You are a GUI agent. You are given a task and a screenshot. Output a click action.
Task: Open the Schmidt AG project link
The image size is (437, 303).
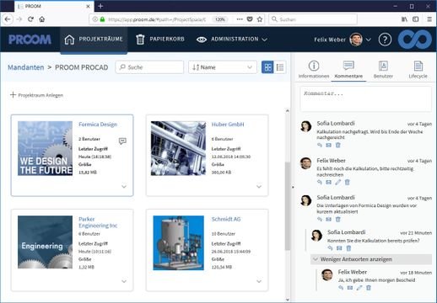[x=226, y=219]
